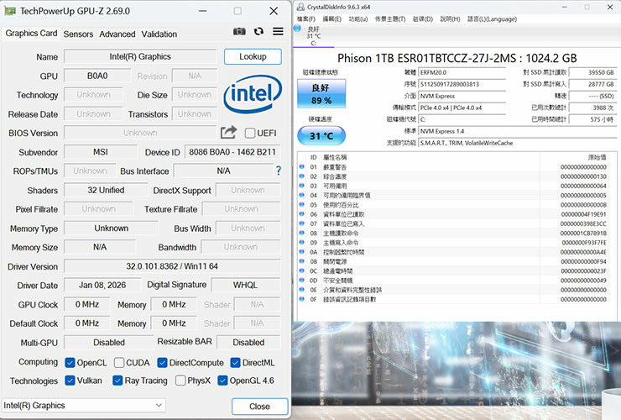Click the Intel logo in GPU-Z
This screenshot has width=621, height=420.
pos(253,93)
